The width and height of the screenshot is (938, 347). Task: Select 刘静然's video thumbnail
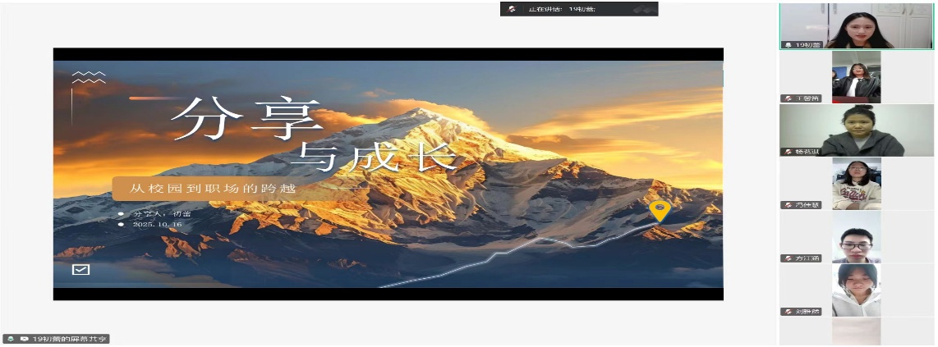(x=856, y=290)
